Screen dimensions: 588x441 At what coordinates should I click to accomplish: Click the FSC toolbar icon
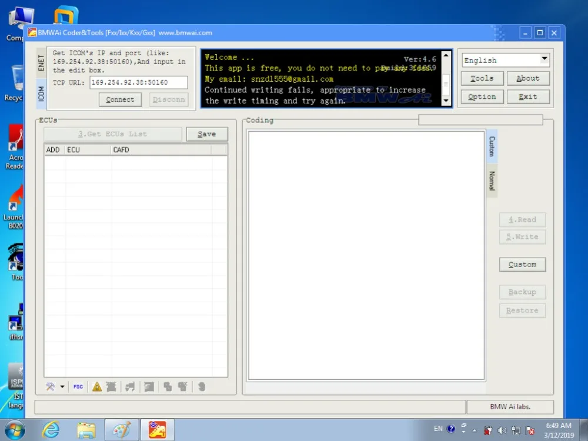point(78,386)
